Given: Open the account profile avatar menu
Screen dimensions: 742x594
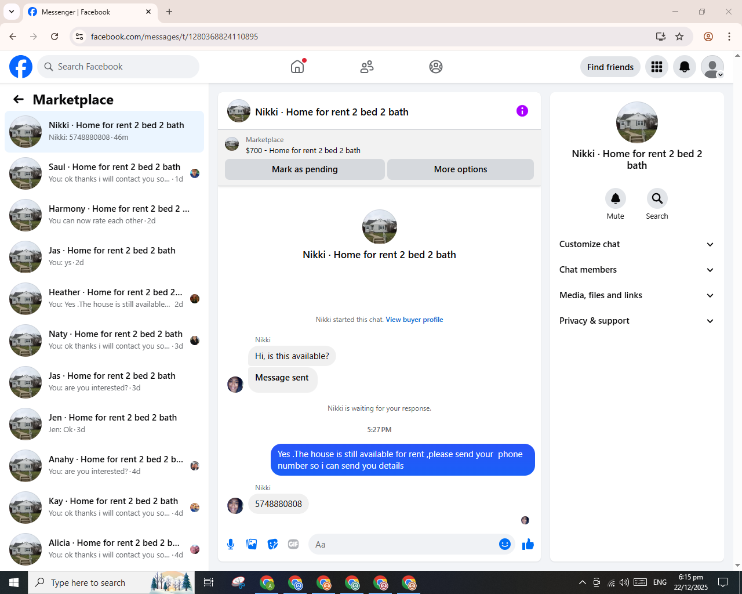Looking at the screenshot, I should (x=712, y=67).
